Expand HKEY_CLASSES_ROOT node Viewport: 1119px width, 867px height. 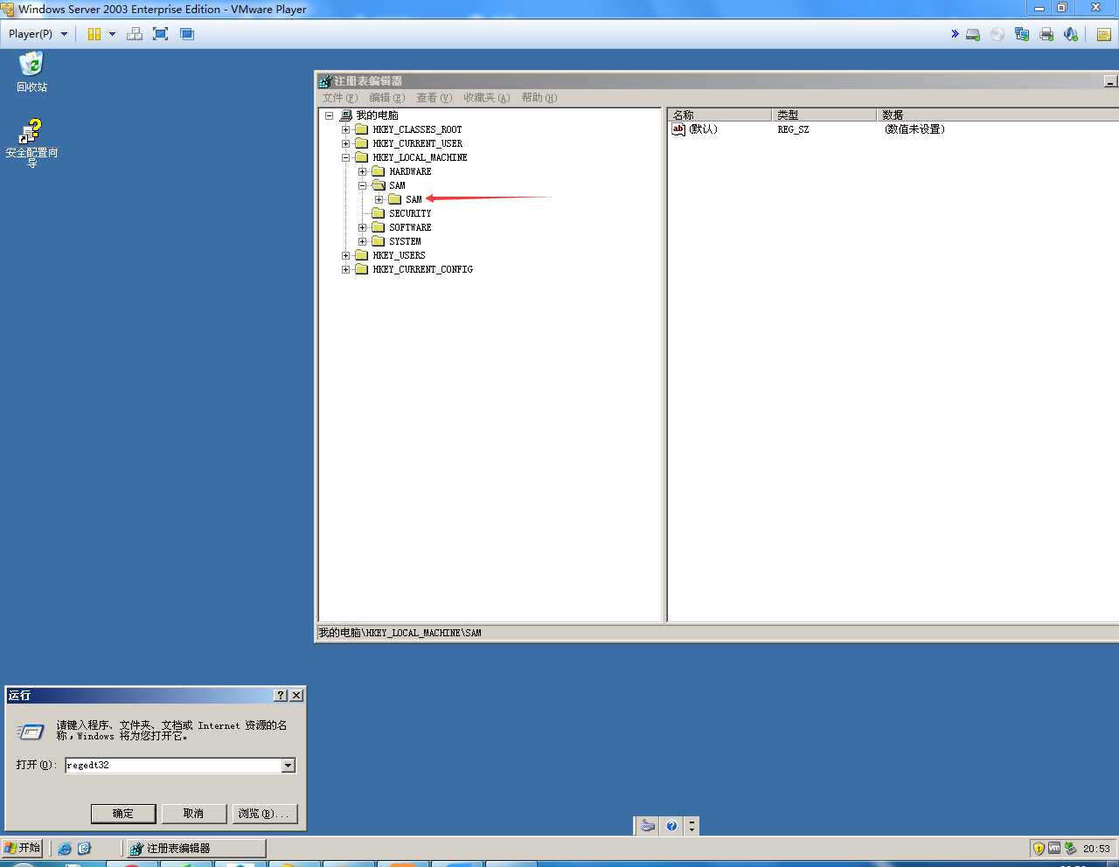pos(346,129)
